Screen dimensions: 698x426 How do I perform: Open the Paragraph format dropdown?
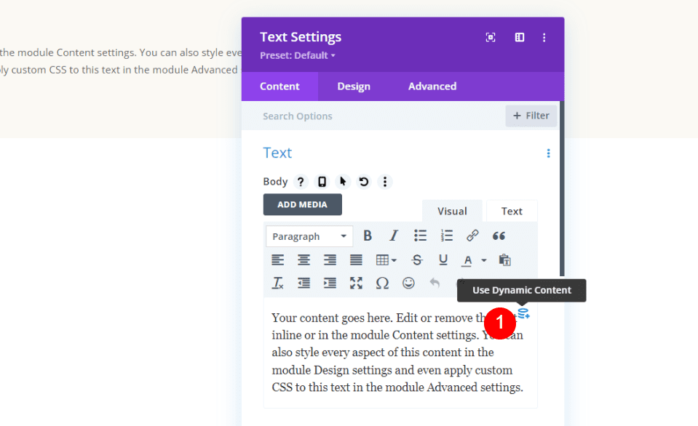pyautogui.click(x=309, y=236)
